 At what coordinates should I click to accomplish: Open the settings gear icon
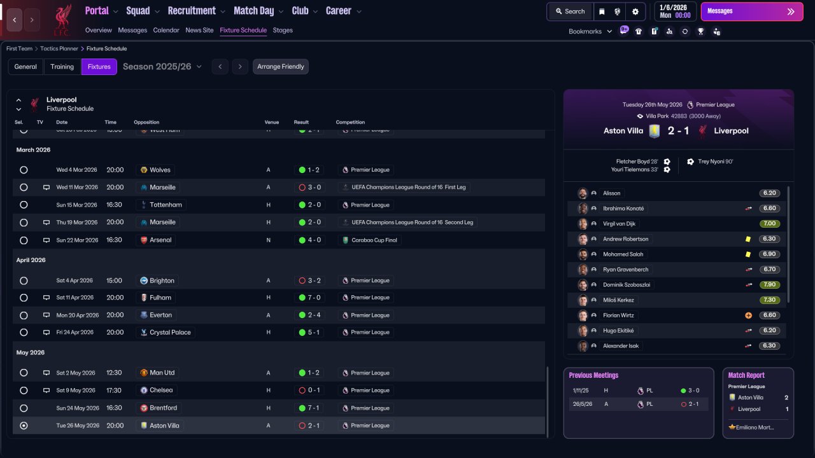coord(635,11)
